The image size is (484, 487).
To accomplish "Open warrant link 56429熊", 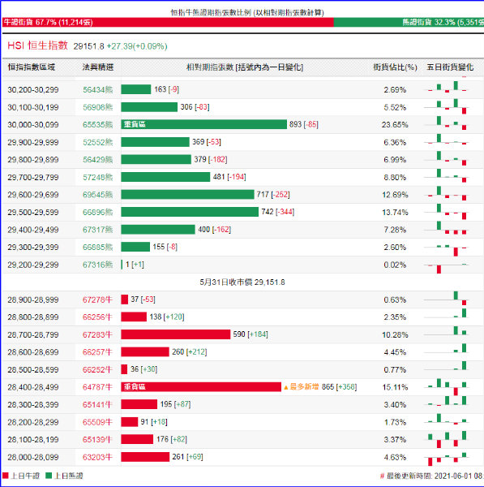I will (x=98, y=160).
